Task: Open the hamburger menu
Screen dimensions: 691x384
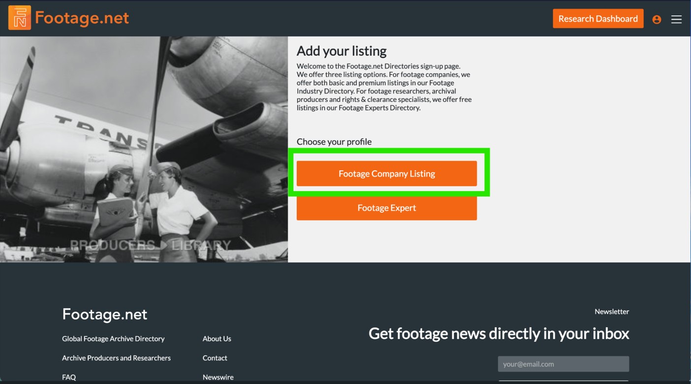Action: pos(676,19)
